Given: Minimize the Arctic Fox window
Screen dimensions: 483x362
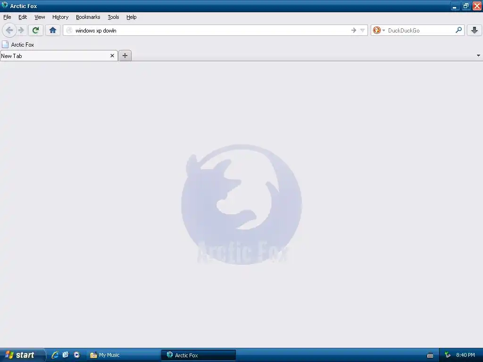Looking at the screenshot, I should coord(455,6).
